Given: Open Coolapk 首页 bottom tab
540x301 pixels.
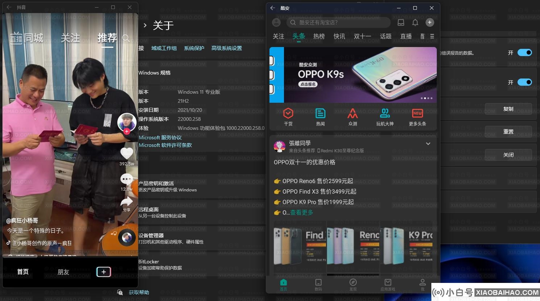Looking at the screenshot, I should click(284, 285).
